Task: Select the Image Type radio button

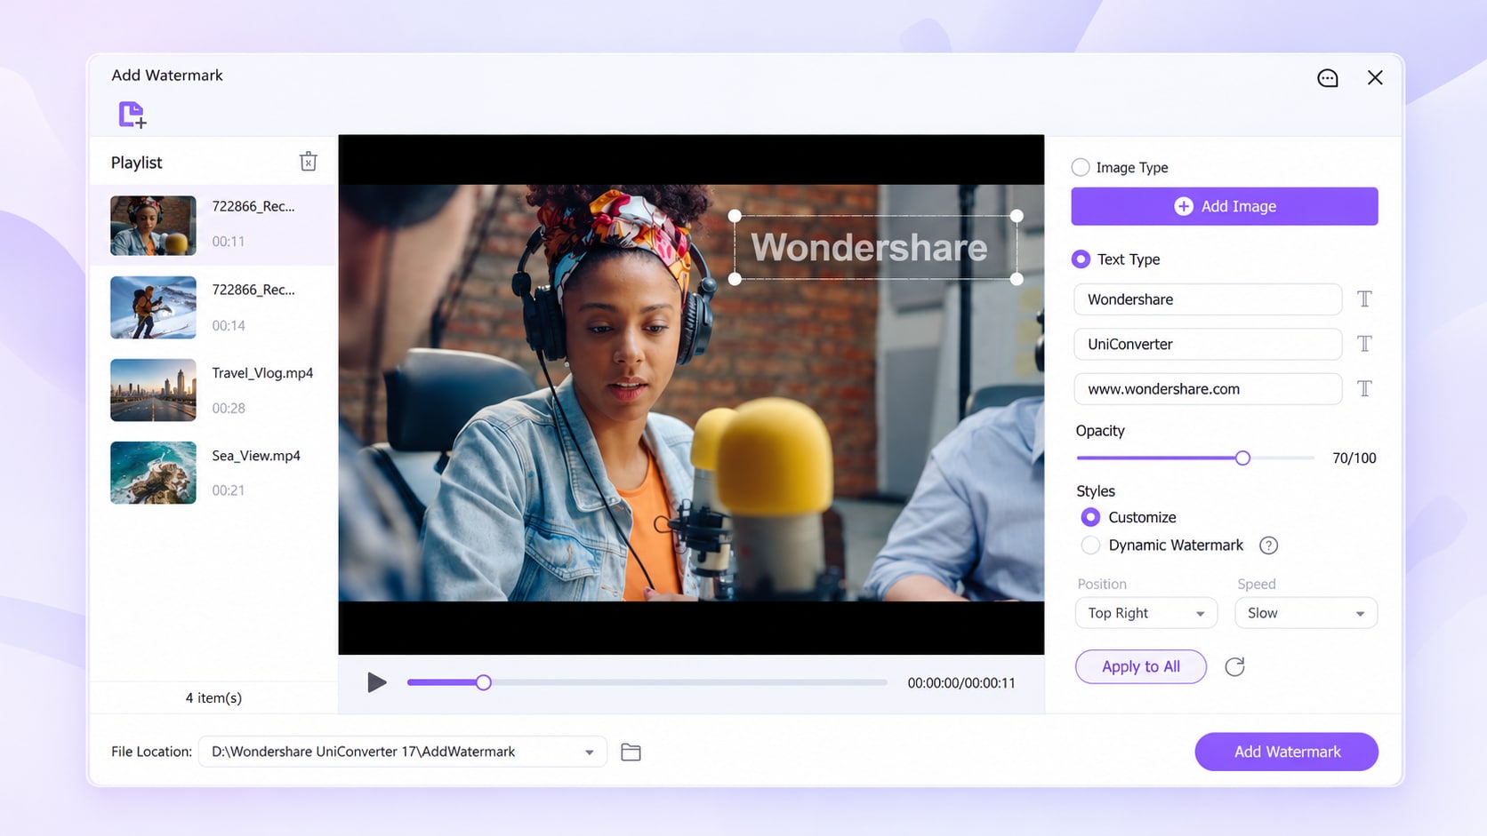Action: click(1081, 167)
